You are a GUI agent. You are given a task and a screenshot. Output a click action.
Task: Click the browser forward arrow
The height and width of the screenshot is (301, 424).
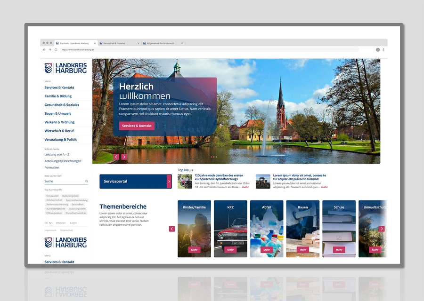(x=50, y=50)
